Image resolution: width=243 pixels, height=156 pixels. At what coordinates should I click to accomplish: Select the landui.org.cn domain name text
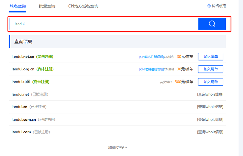click(x=23, y=69)
